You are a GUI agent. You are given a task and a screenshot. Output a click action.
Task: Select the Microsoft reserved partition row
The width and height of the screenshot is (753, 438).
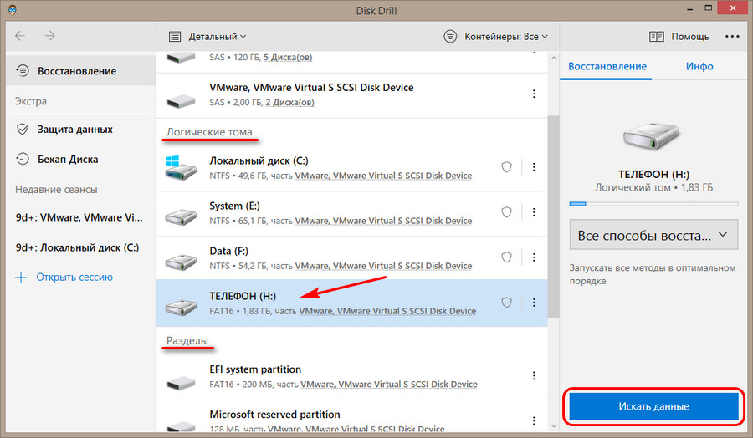(x=351, y=417)
